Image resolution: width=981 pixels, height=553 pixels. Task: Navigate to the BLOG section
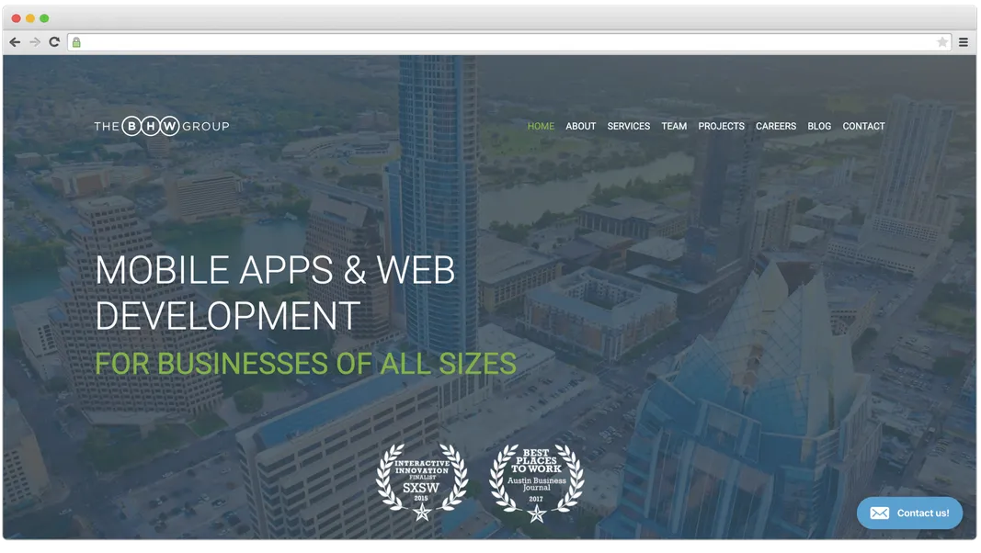(x=819, y=126)
